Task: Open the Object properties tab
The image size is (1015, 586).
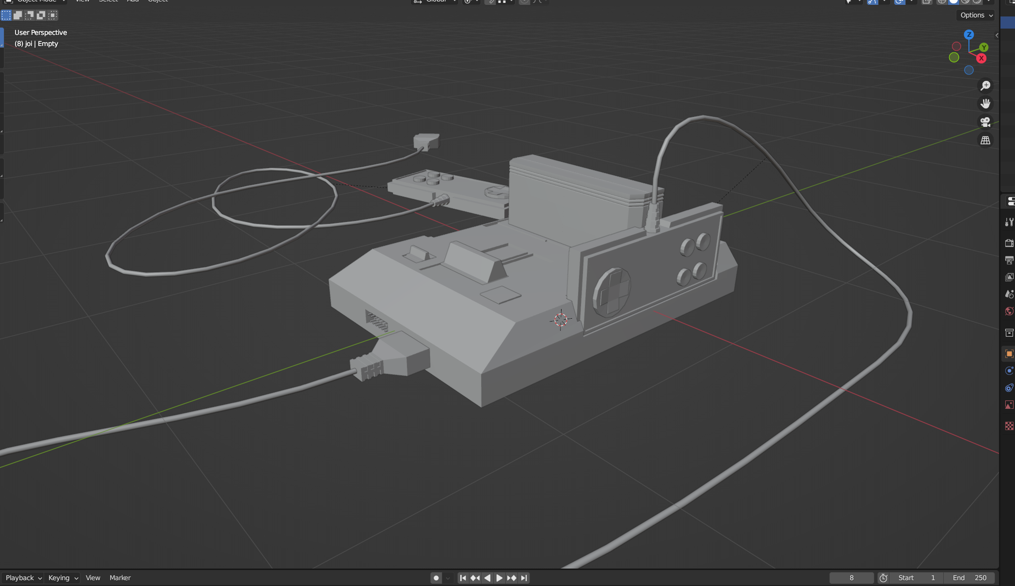Action: 1009,354
